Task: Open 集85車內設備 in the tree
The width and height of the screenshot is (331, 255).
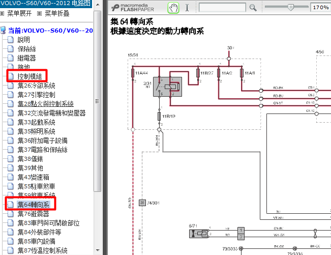Action: 36,241
